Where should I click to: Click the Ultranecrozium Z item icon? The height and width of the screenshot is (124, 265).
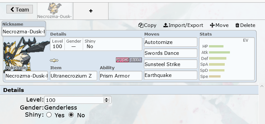coord(54,60)
